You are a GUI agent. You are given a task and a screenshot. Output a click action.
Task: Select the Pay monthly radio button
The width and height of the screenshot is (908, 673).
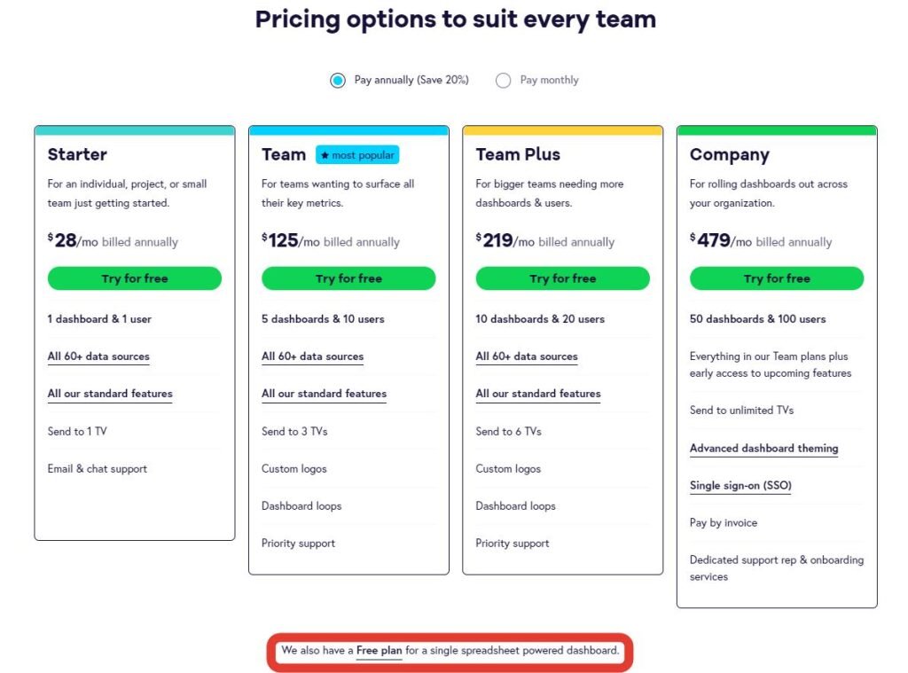(x=504, y=80)
